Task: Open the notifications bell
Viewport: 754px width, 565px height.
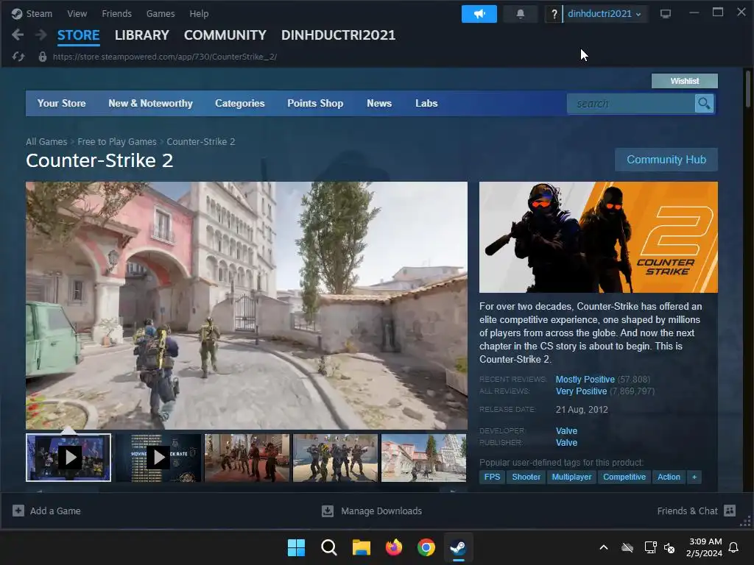Action: 521,14
